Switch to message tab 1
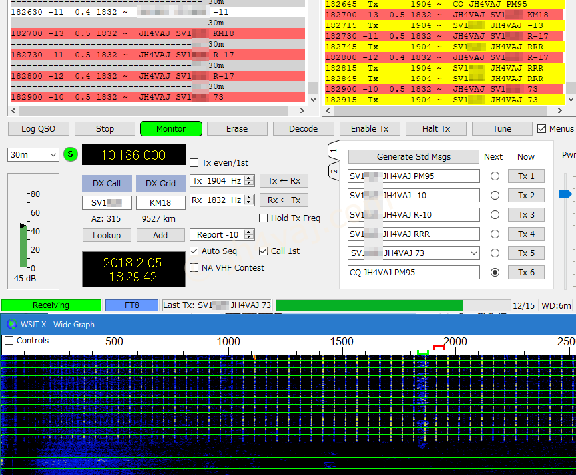Screen dimensions: 576x475 [333, 150]
